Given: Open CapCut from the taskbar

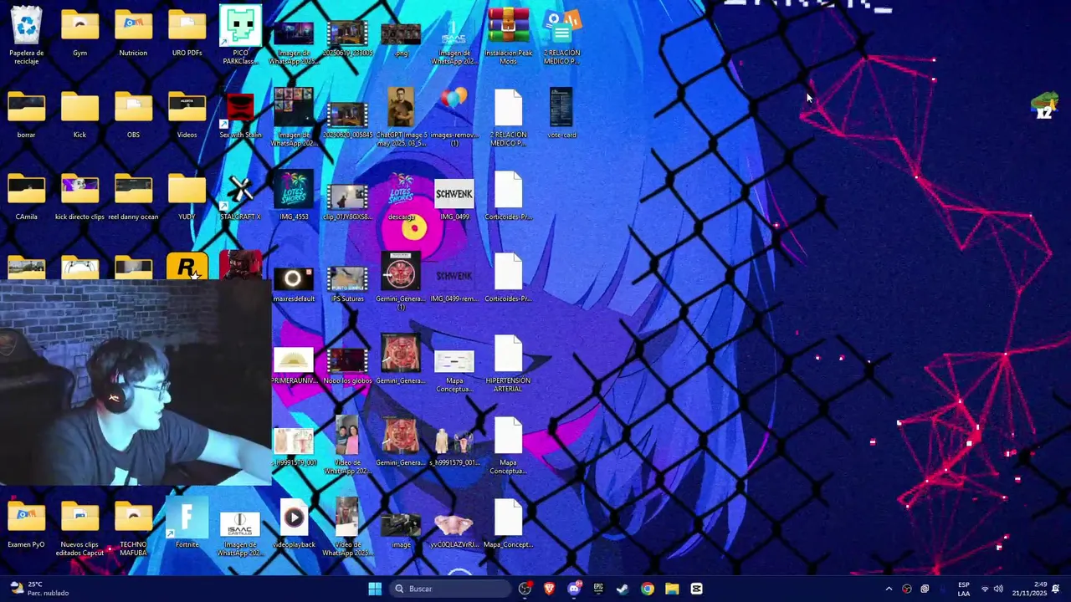Looking at the screenshot, I should point(696,589).
